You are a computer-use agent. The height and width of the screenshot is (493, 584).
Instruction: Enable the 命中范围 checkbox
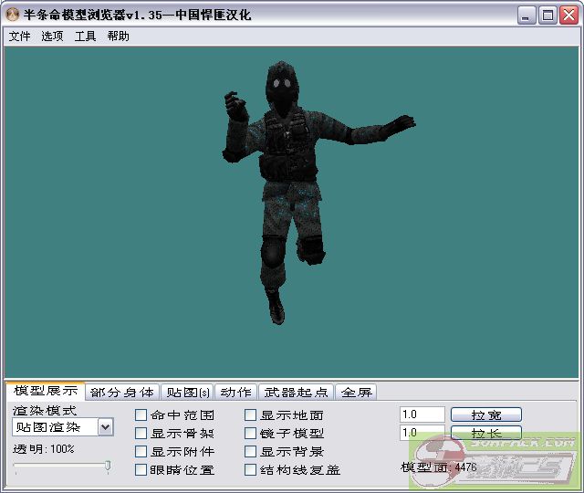(141, 415)
